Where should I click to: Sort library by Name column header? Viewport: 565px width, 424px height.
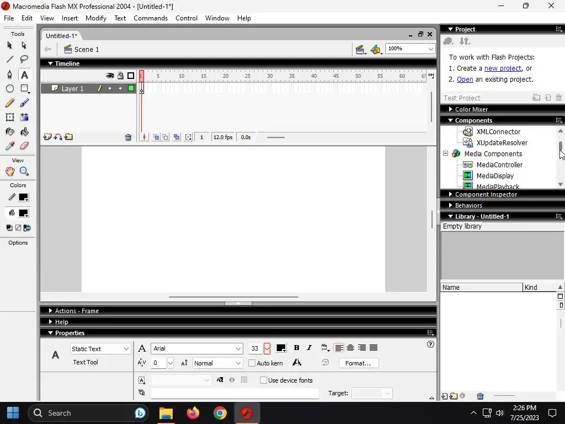point(481,287)
